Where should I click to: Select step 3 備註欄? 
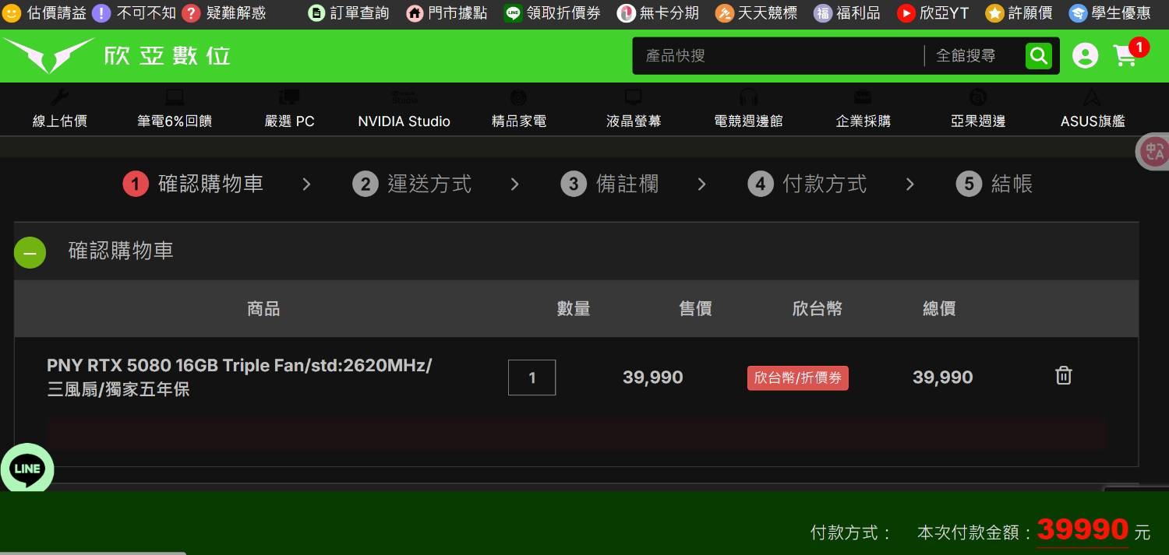tap(609, 184)
